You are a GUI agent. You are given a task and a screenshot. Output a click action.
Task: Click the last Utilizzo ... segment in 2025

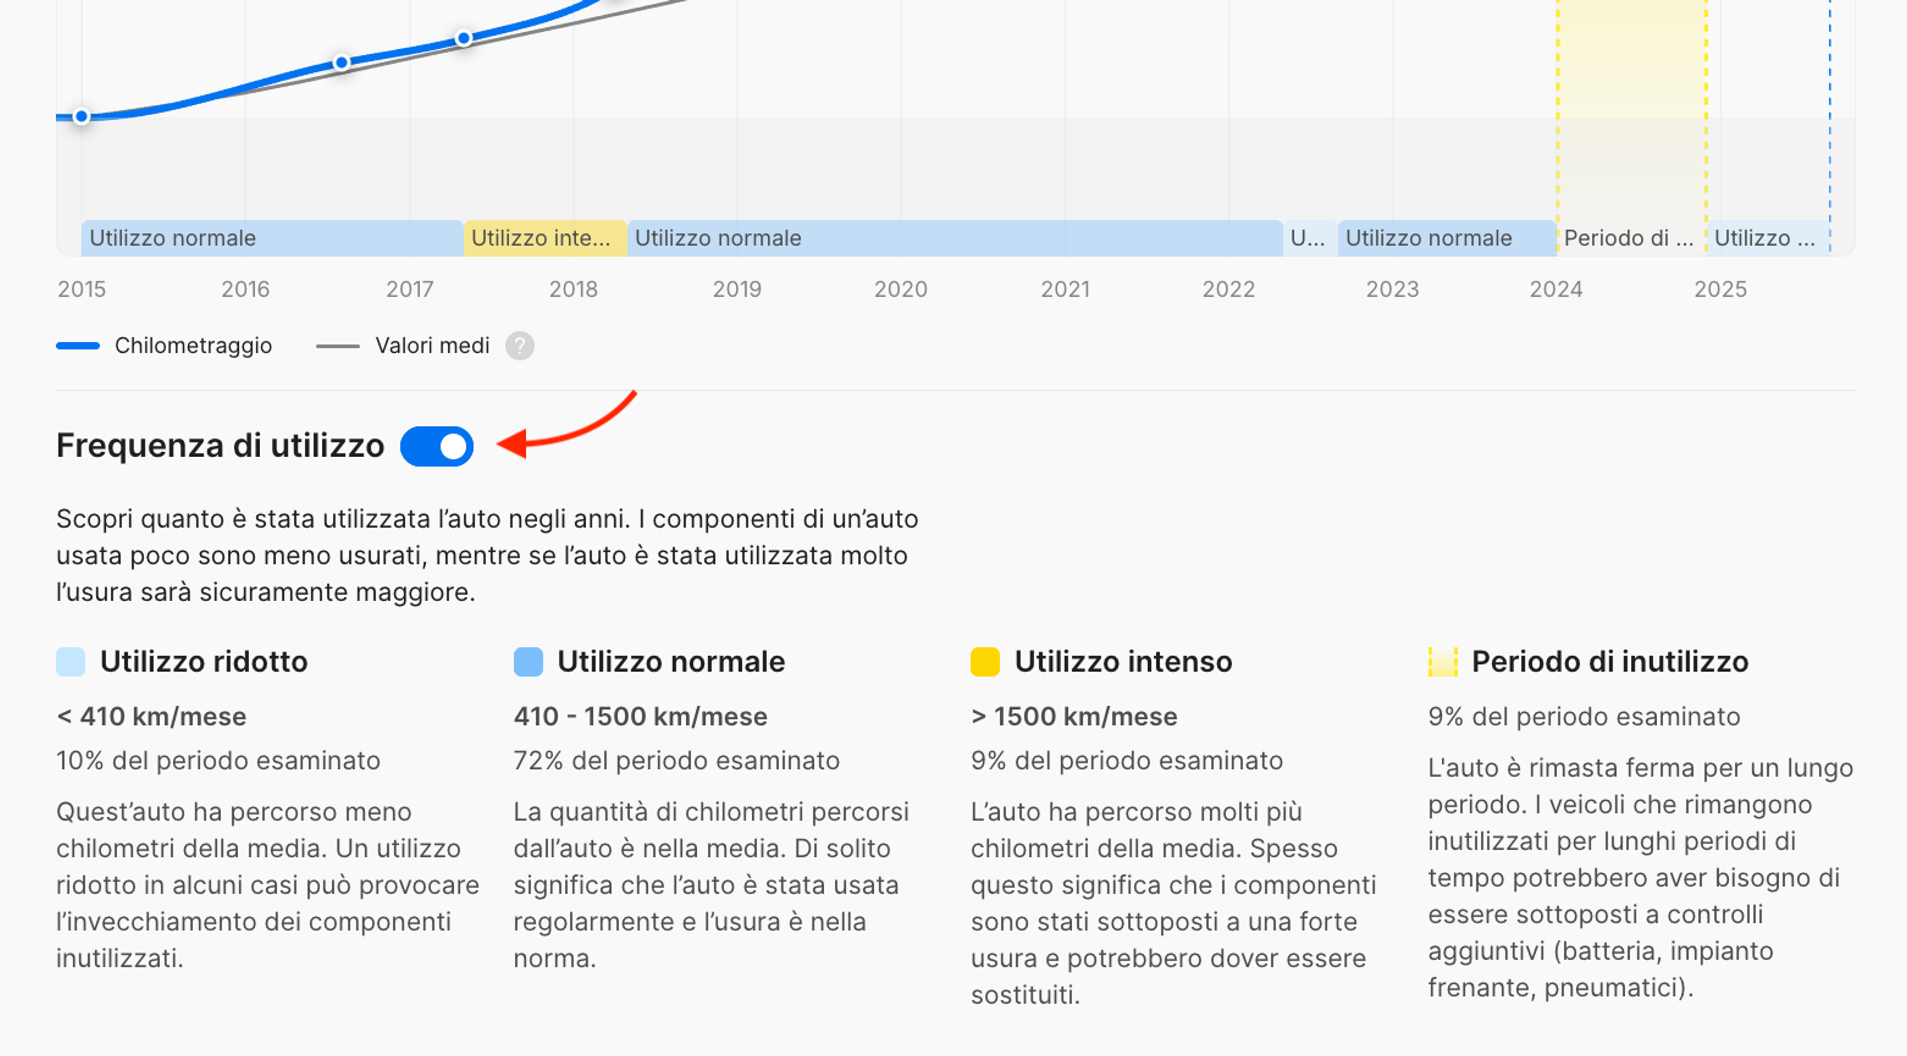1768,238
